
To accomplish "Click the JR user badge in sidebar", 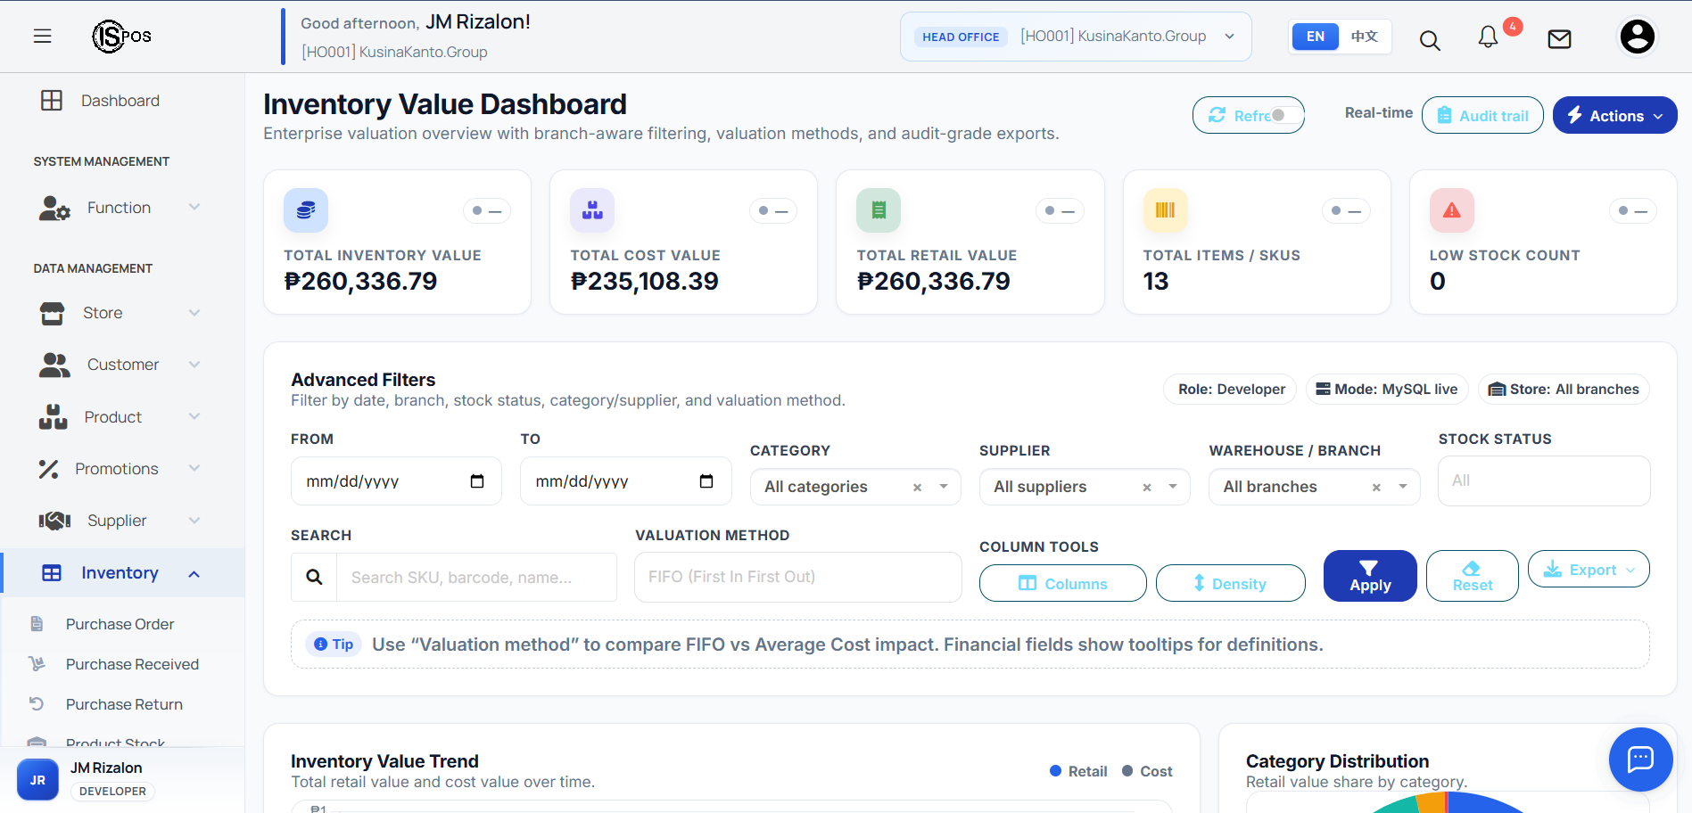I will (x=37, y=780).
